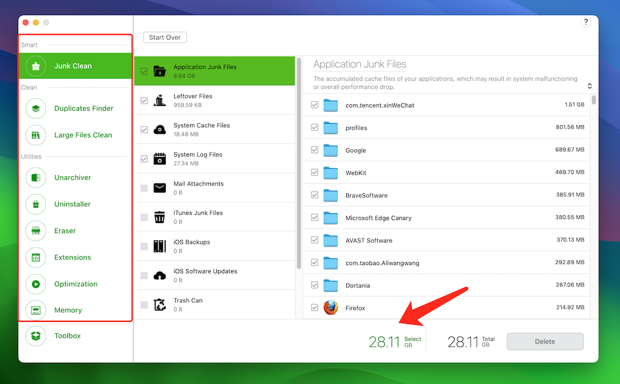This screenshot has width=620, height=384.
Task: Uncheck the Firefox item checkbox
Action: pyautogui.click(x=315, y=308)
